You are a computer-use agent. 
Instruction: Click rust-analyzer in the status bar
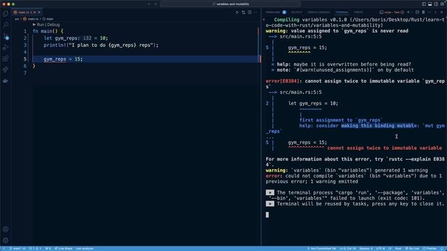pyautogui.click(x=85, y=248)
